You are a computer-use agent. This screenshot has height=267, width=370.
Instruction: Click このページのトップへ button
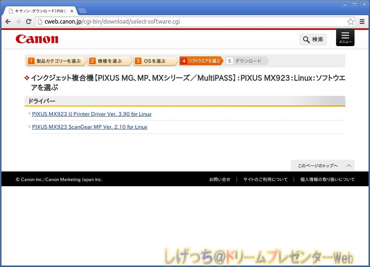tap(322, 166)
